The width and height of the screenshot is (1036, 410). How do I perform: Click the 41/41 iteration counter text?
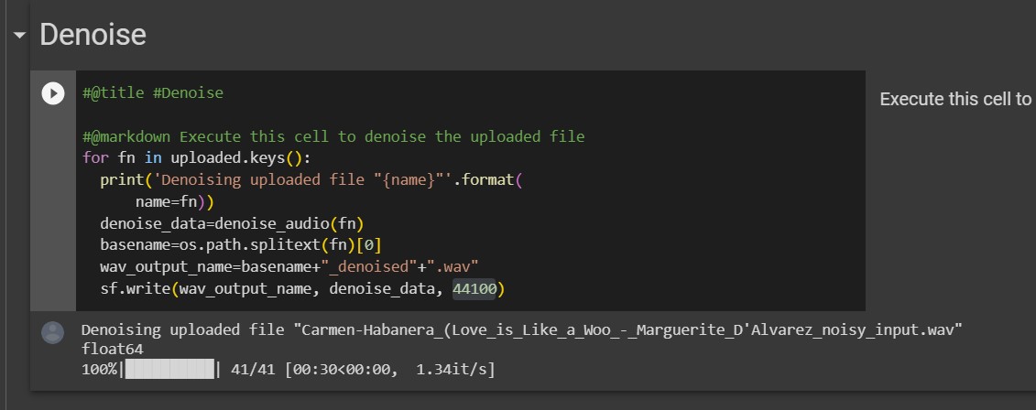pyautogui.click(x=255, y=370)
